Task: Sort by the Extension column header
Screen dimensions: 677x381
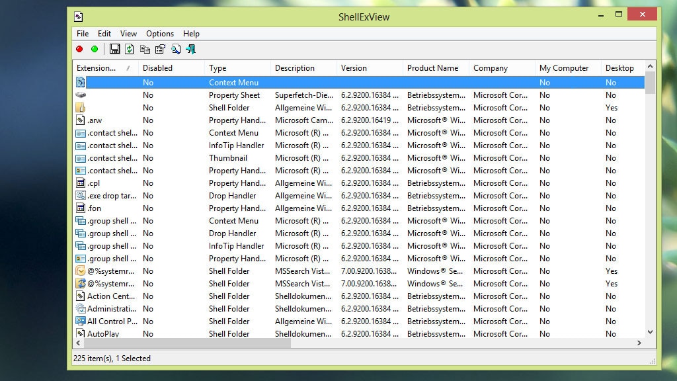Action: (106, 68)
